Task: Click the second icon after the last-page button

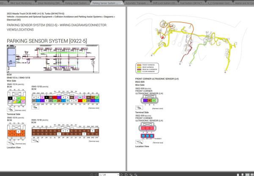Action: 135,175
